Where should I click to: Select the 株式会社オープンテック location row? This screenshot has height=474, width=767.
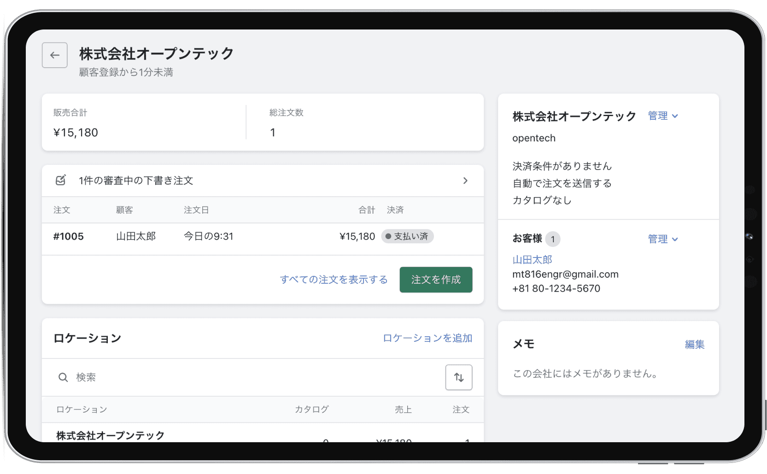click(x=111, y=435)
